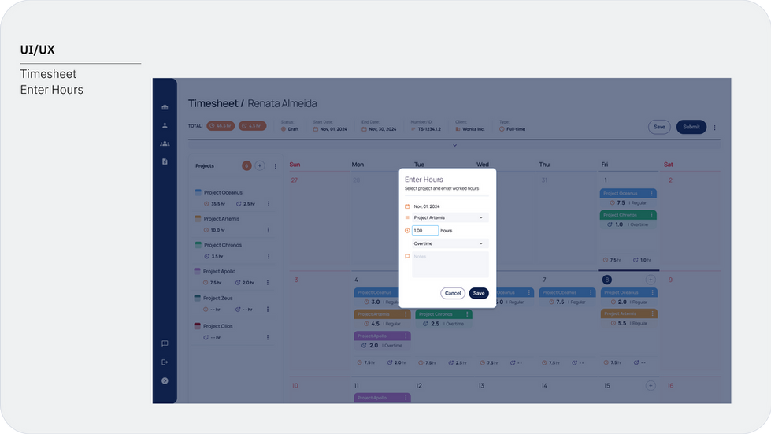
Task: Open Project Oceanus row options menu
Action: pos(269,203)
